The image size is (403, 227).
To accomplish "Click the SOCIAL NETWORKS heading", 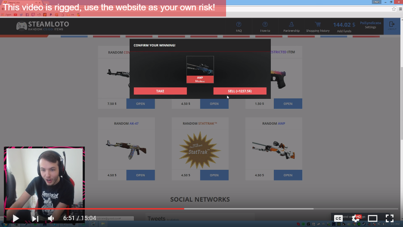I will (200, 199).
